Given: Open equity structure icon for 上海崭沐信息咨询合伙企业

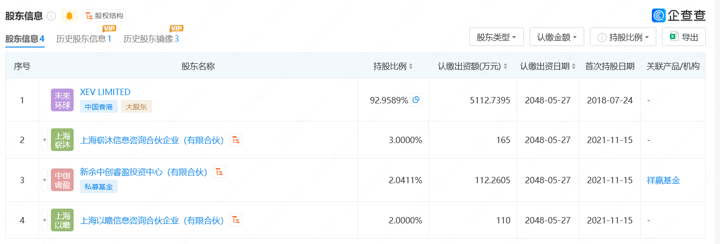Looking at the screenshot, I should [236, 140].
